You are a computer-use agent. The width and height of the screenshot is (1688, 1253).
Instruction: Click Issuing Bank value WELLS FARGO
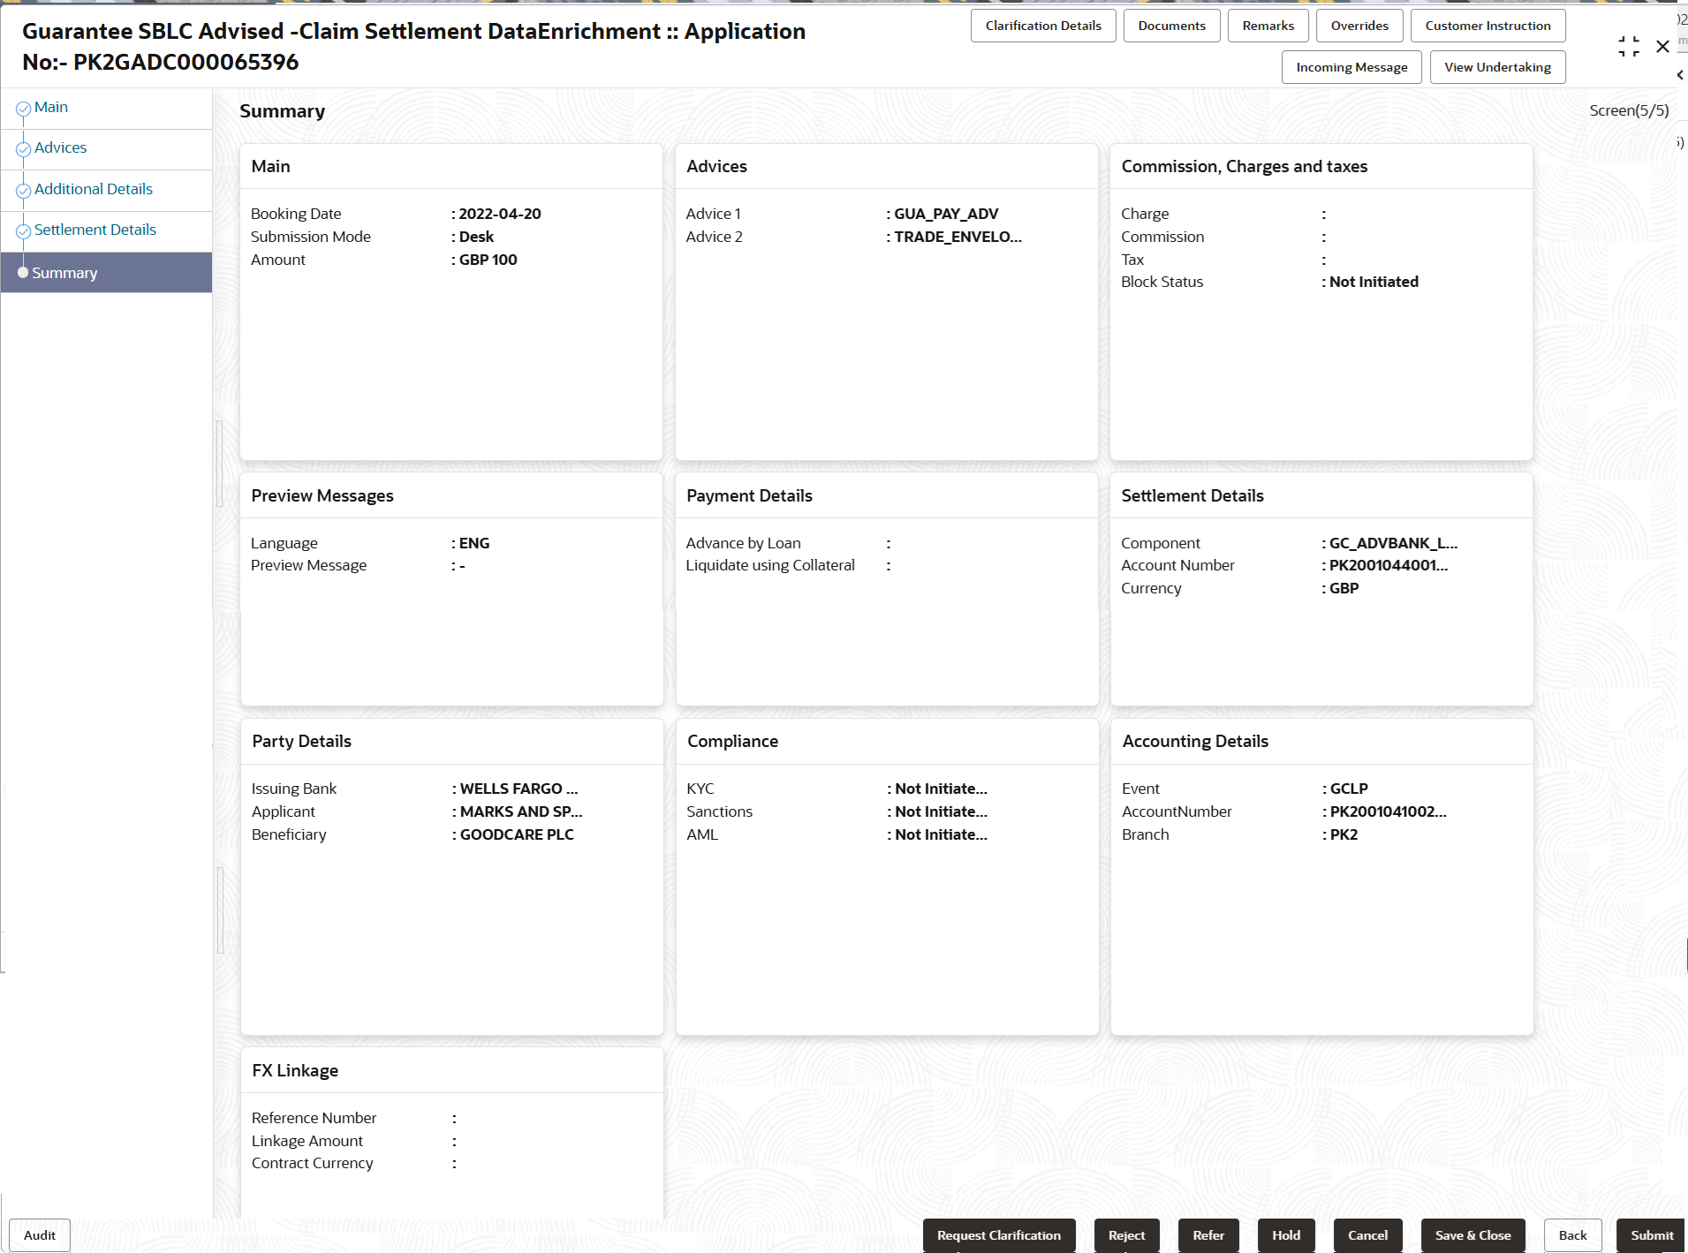[519, 789]
